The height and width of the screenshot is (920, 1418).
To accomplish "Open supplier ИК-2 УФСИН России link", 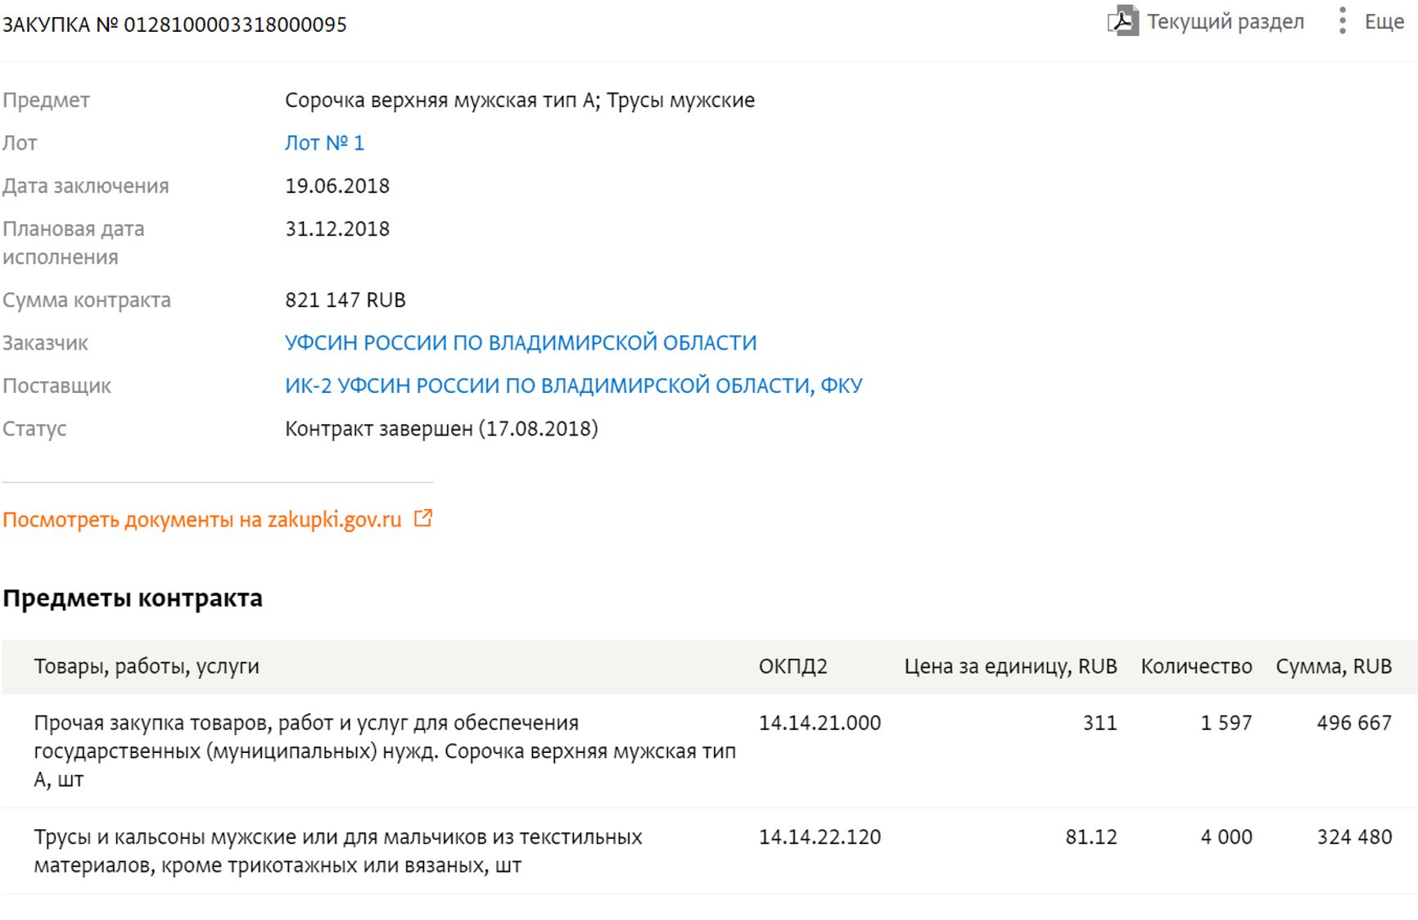I will 573,386.
